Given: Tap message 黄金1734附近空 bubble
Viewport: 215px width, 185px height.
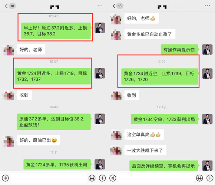Looking at the screenshot, I should click(160, 76).
